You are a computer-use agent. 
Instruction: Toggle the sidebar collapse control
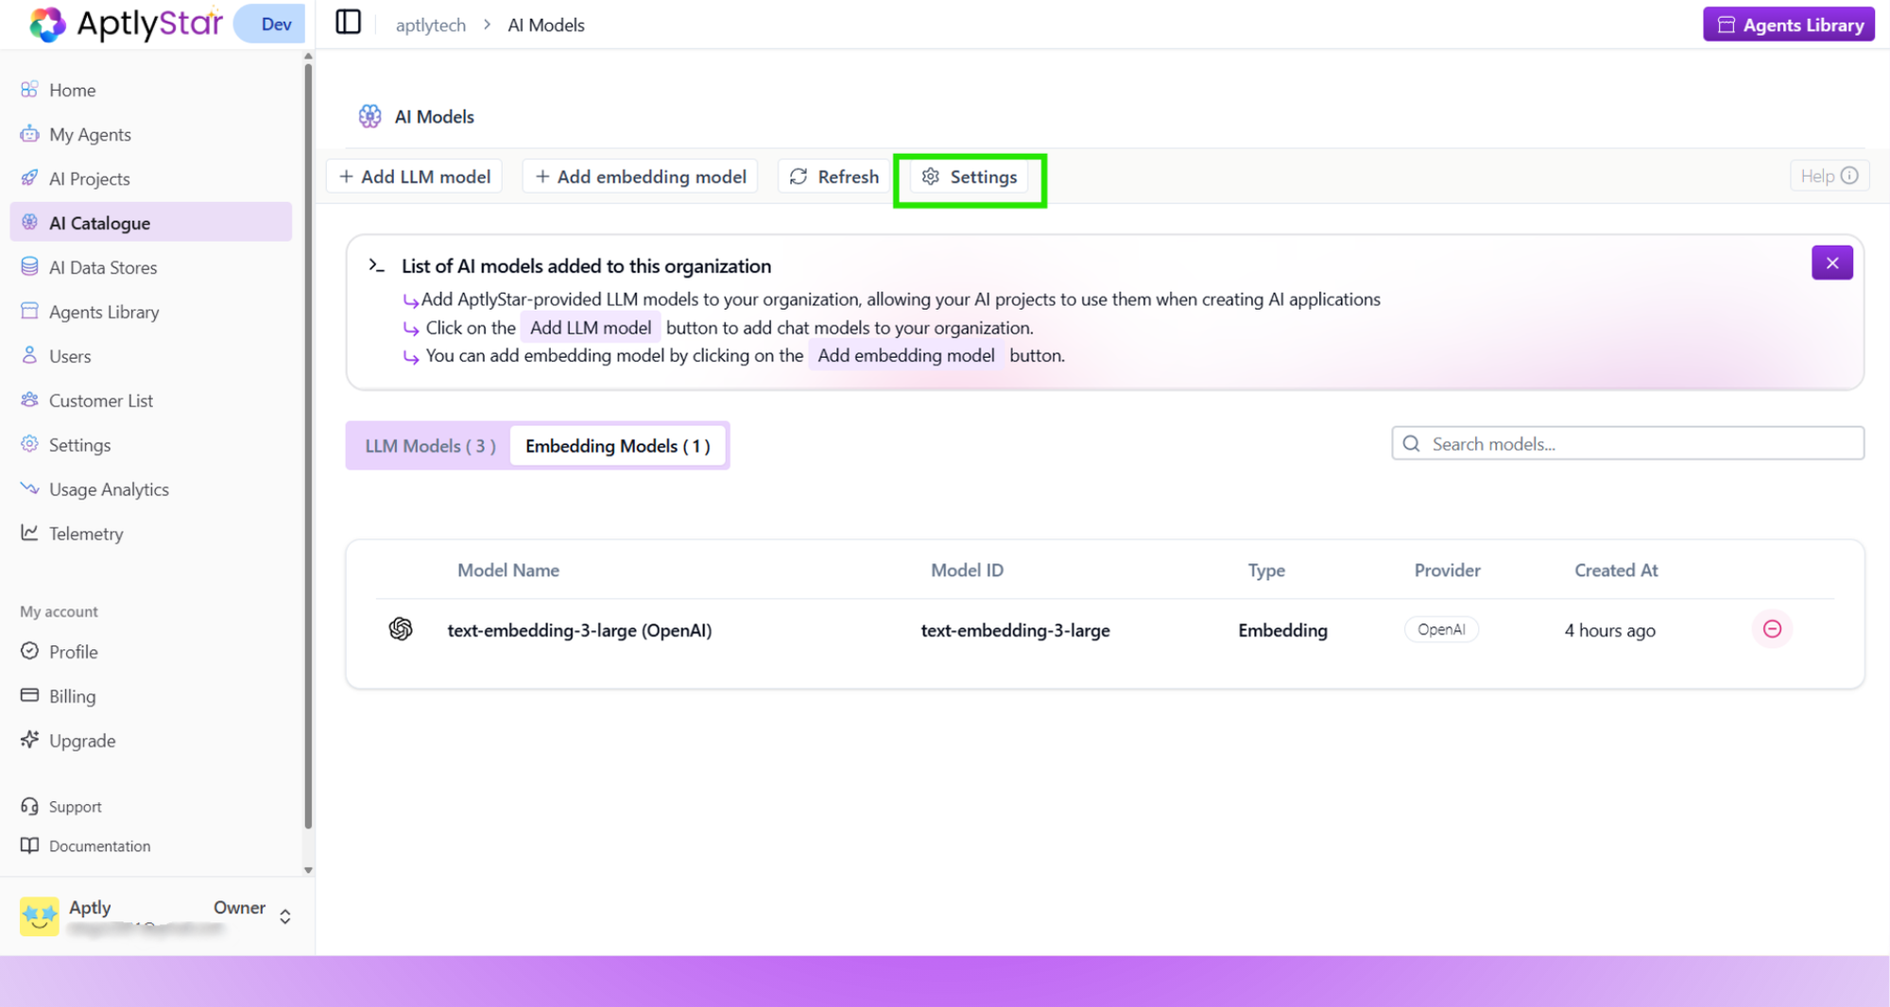click(x=348, y=22)
